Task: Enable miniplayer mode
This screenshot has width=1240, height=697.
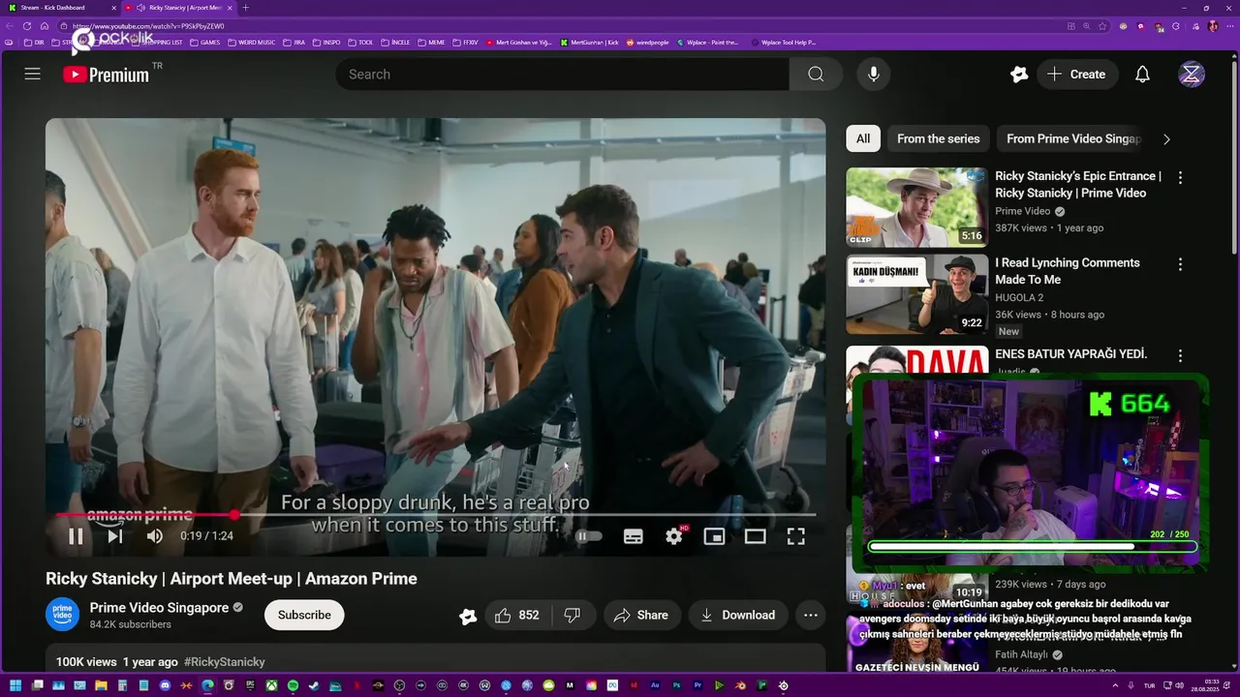Action: [714, 536]
